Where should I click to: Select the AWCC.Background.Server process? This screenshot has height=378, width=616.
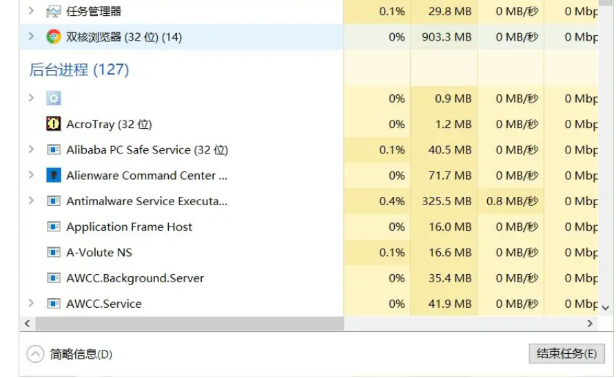pos(135,278)
